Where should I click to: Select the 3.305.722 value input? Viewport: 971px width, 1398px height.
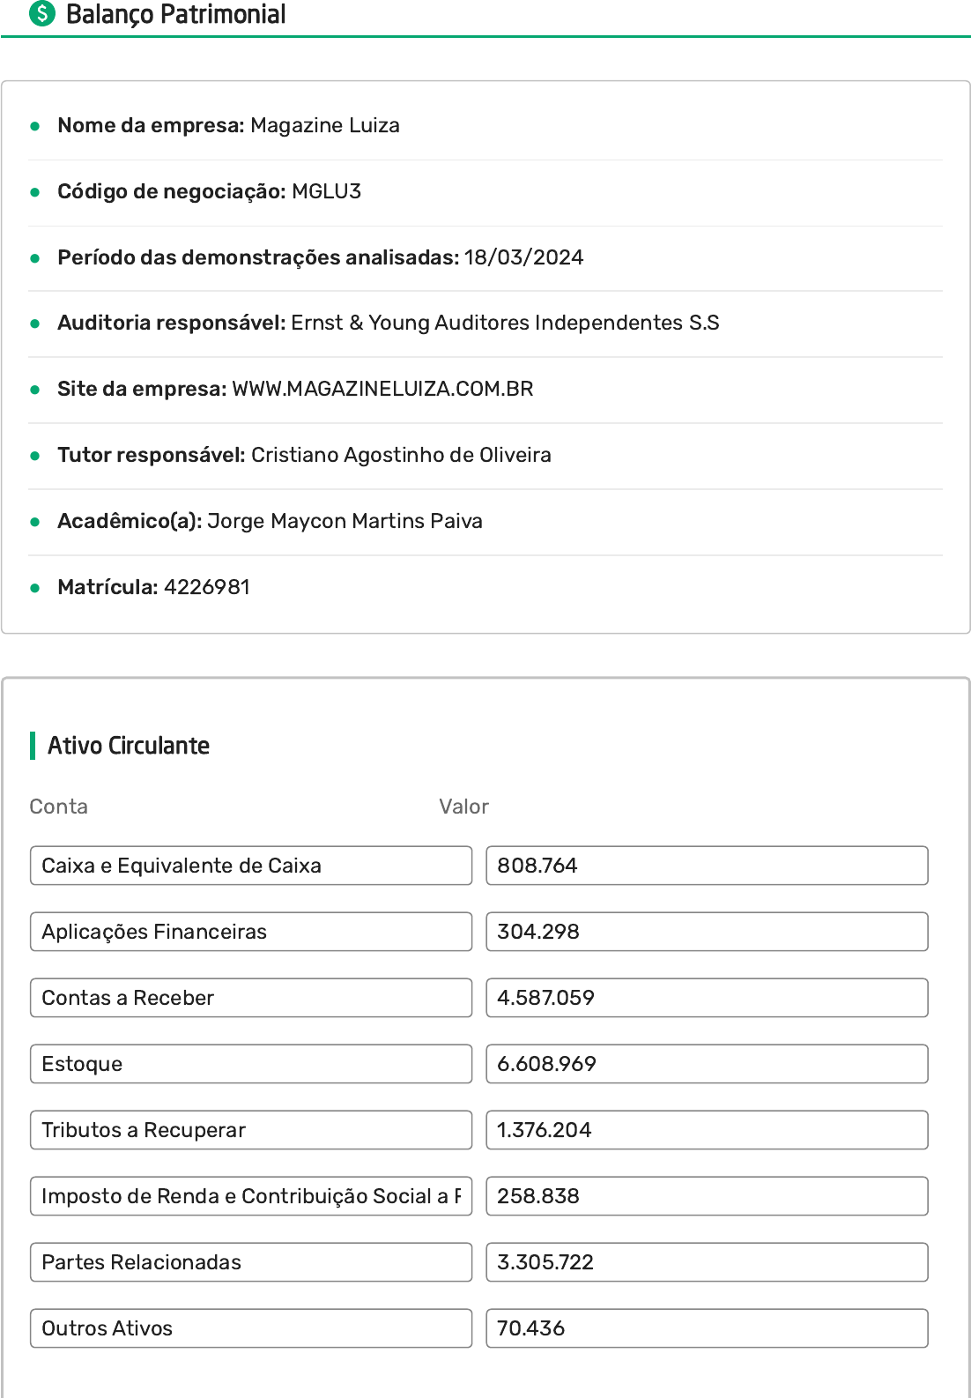tap(706, 1262)
